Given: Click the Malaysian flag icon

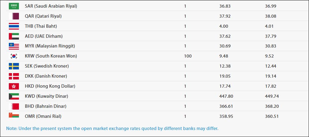Looking at the screenshot, I should coord(14,46).
